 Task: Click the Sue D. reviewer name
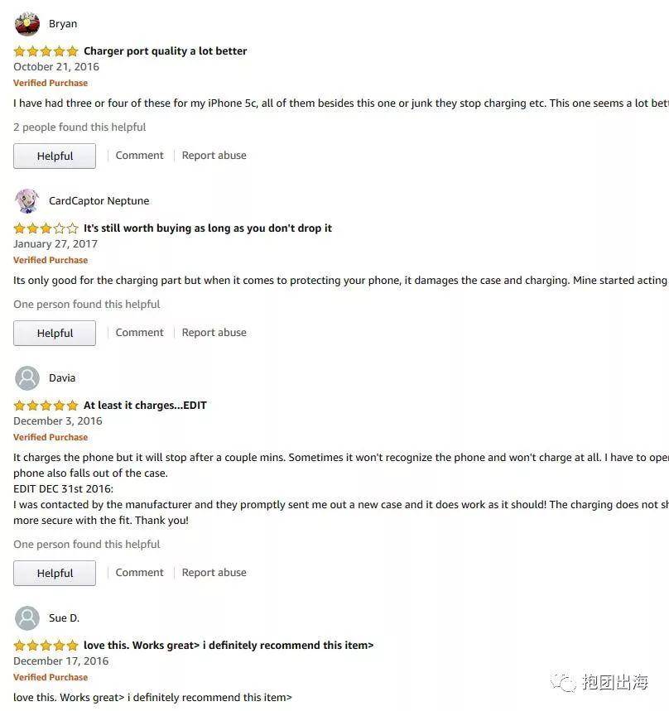pos(64,618)
